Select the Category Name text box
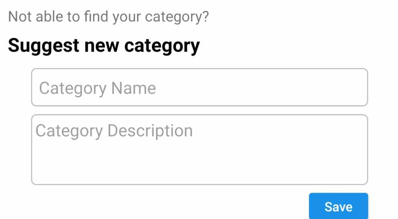 coord(199,87)
